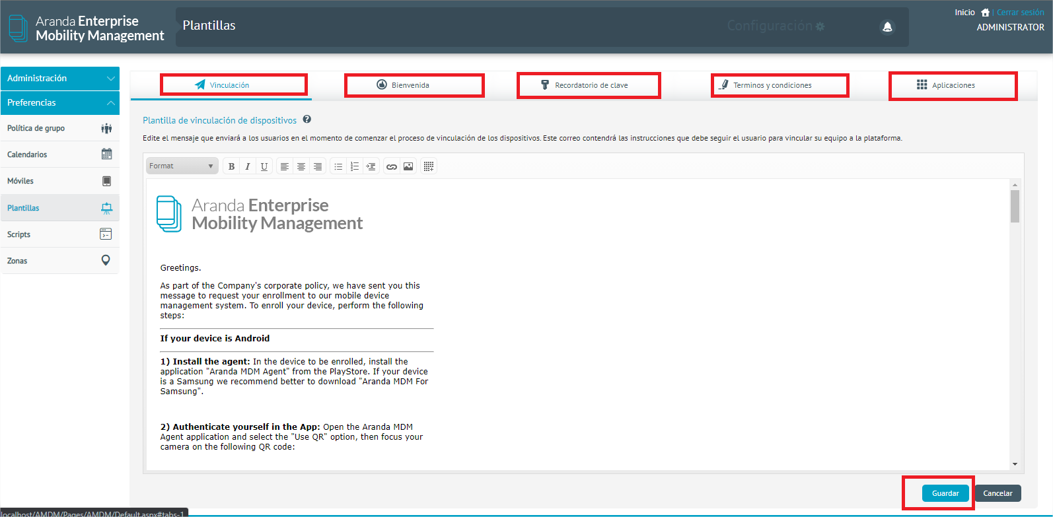Insert a table with the grid icon
1053x517 pixels.
tap(429, 166)
